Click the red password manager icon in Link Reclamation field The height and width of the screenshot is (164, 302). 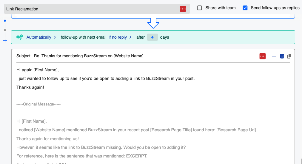[183, 9]
